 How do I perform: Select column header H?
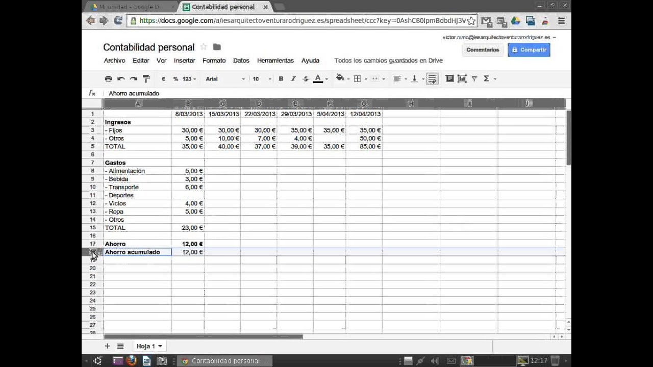tap(411, 103)
